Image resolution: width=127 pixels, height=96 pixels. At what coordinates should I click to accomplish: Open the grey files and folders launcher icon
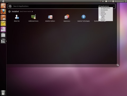click(3, 35)
